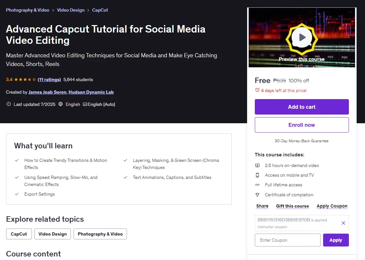Click the alarm clock icon near 4 days left
The width and height of the screenshot is (365, 260).
(257, 90)
